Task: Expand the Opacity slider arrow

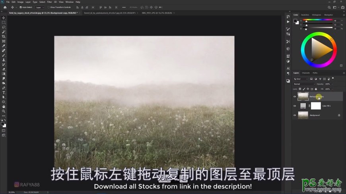Action: tap(332, 84)
